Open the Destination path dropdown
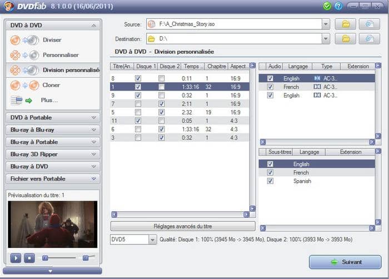The width and height of the screenshot is (389, 279). click(x=326, y=39)
